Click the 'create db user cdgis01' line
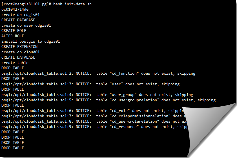Image resolution: width=237 pixels, height=158 pixels. (26, 26)
